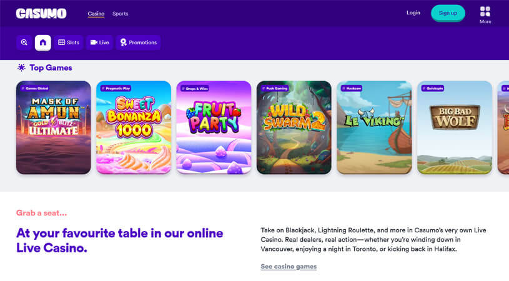Play Wild Swarm 2 game
The image size is (509, 281).
point(294,127)
